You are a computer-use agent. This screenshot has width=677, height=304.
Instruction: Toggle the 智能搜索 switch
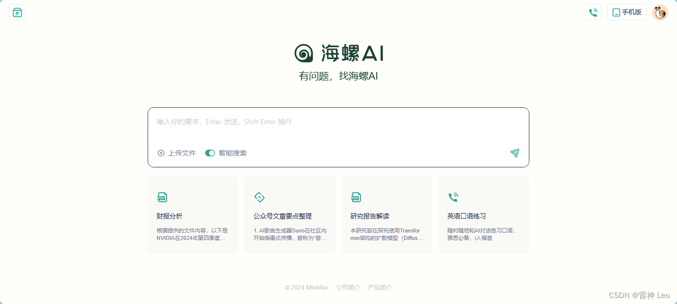210,153
